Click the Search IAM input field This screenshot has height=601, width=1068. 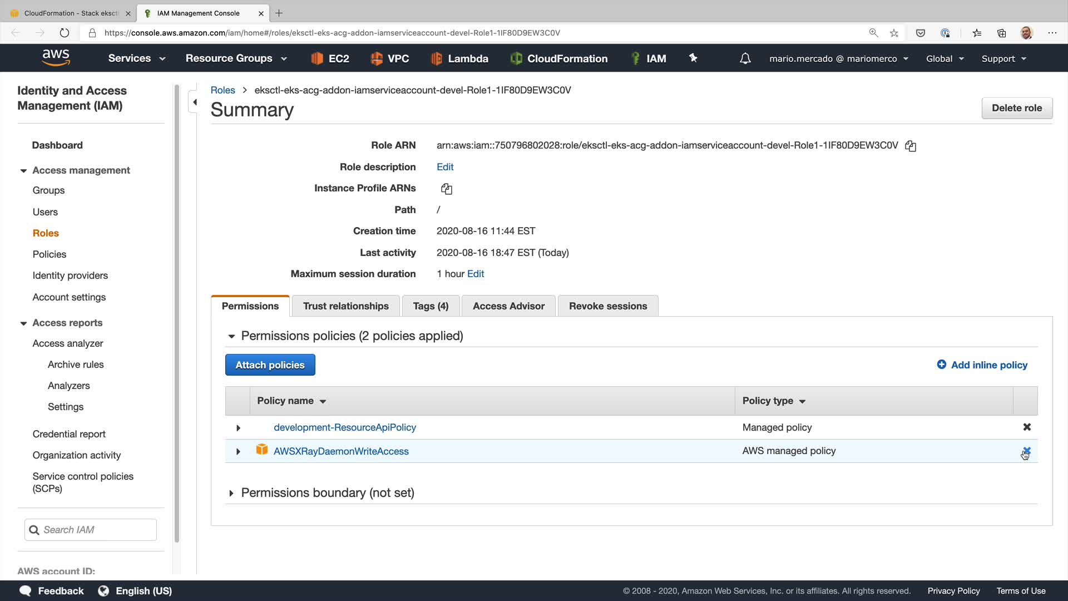click(x=91, y=530)
